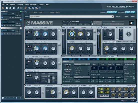Viewport: 138px width, 103px height.
Task: Click the Global tune 0.00 value field
Action: click(x=68, y=66)
